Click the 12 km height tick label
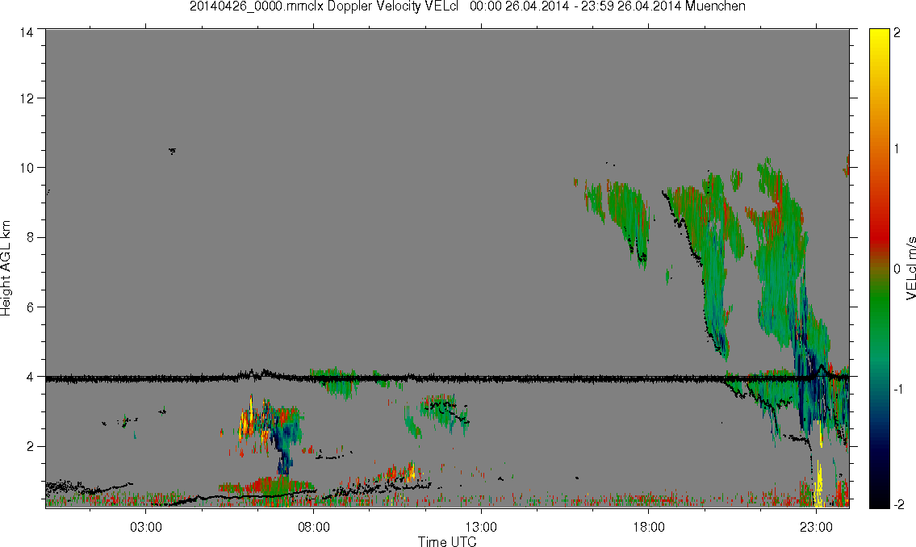 27,98
